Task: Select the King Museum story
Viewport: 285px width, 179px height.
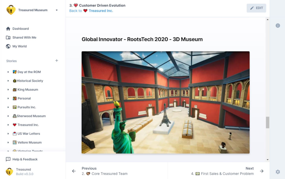Action: tap(28, 89)
